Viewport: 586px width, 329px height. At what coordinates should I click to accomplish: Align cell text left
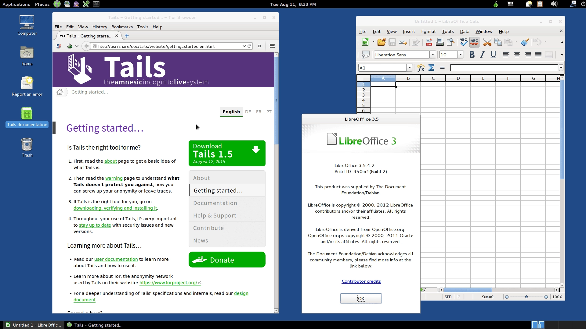pos(506,55)
